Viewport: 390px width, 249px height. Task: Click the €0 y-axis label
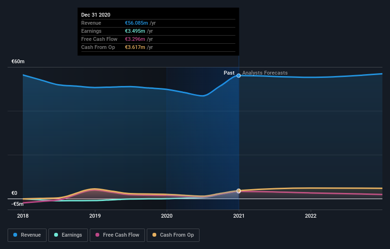click(14, 193)
